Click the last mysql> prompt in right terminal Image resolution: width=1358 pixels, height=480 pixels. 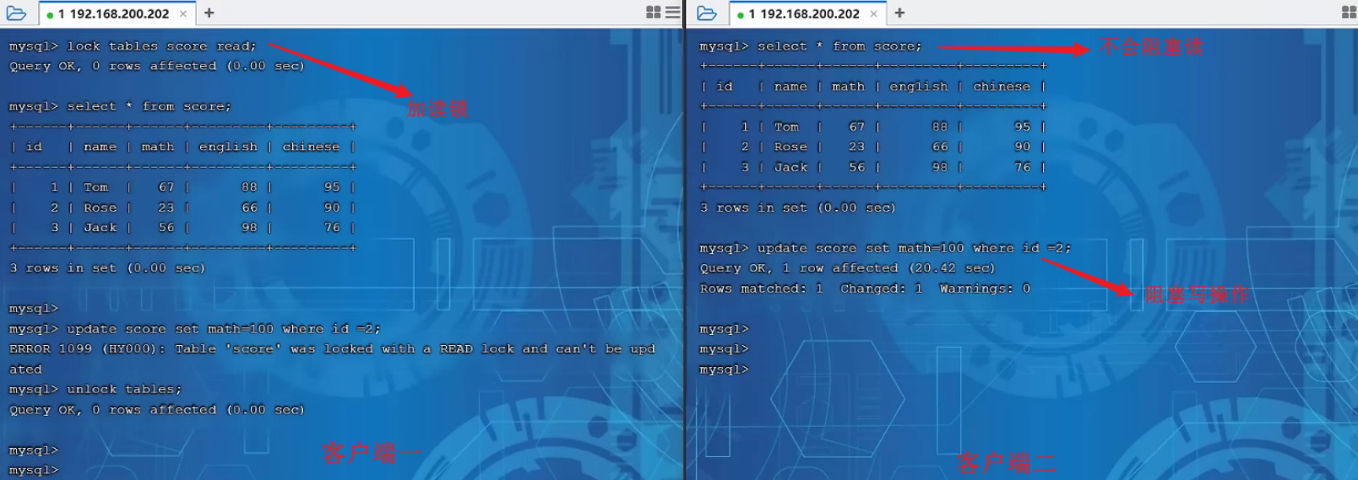pyautogui.click(x=725, y=369)
